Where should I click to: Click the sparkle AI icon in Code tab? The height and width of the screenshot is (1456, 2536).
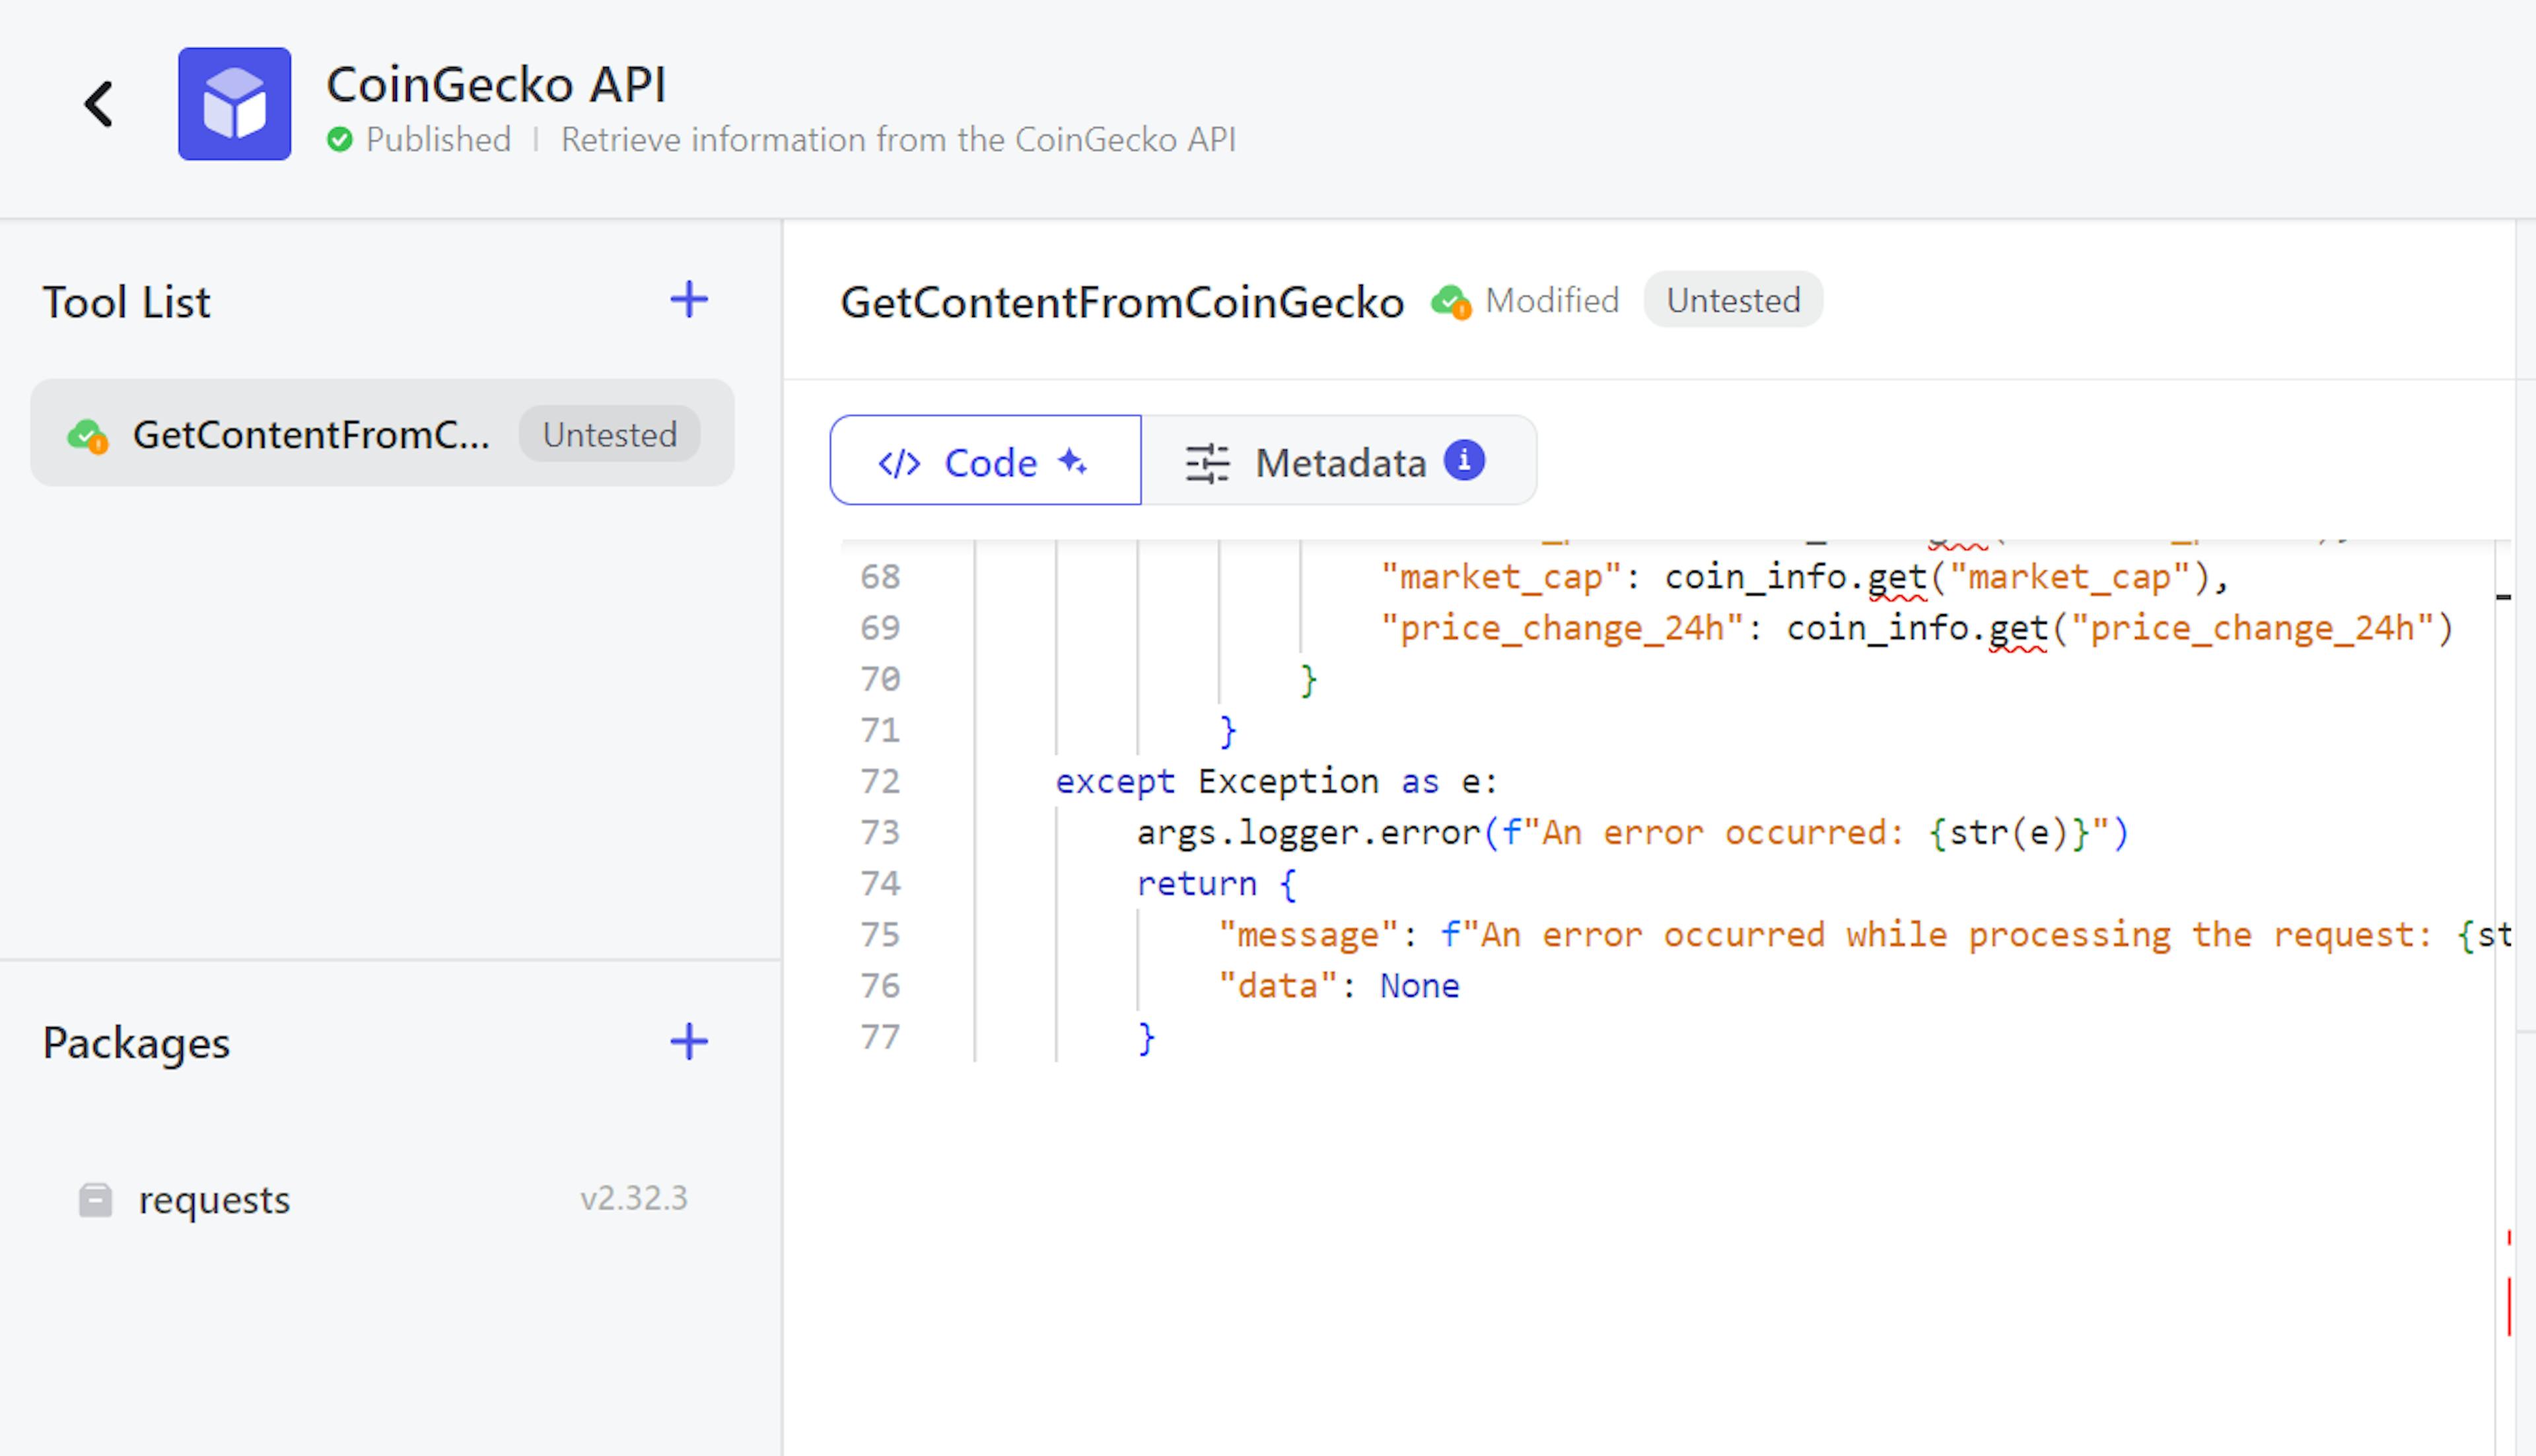(x=1073, y=461)
